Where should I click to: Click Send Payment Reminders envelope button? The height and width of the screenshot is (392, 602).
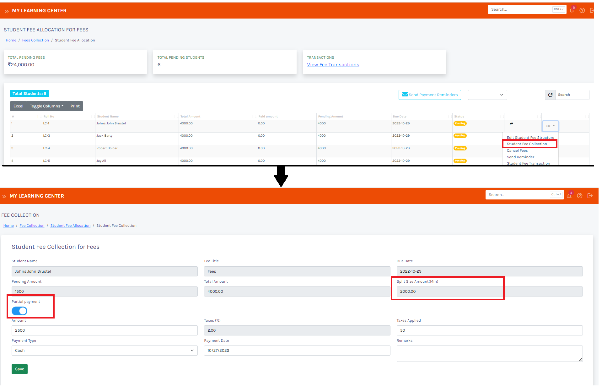pyautogui.click(x=430, y=95)
